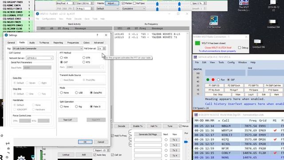The width and height of the screenshot is (284, 160).
Task: Click the Palette Adjust... button
Action: [x=112, y=3]
